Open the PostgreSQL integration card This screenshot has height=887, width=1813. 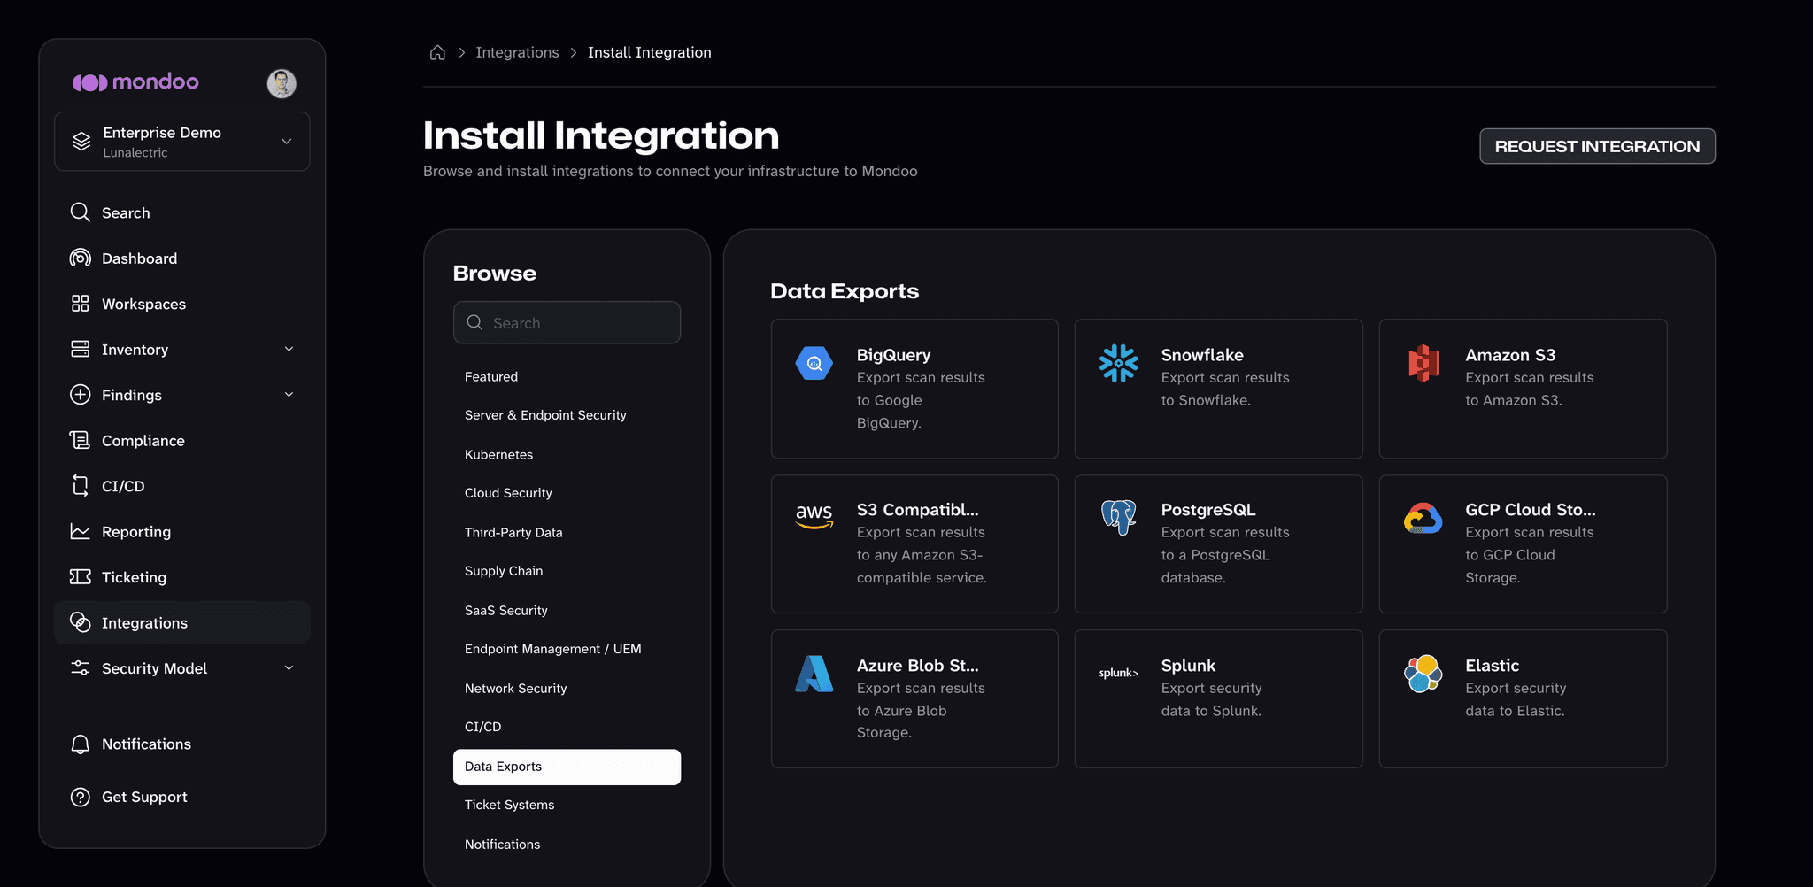(x=1218, y=544)
